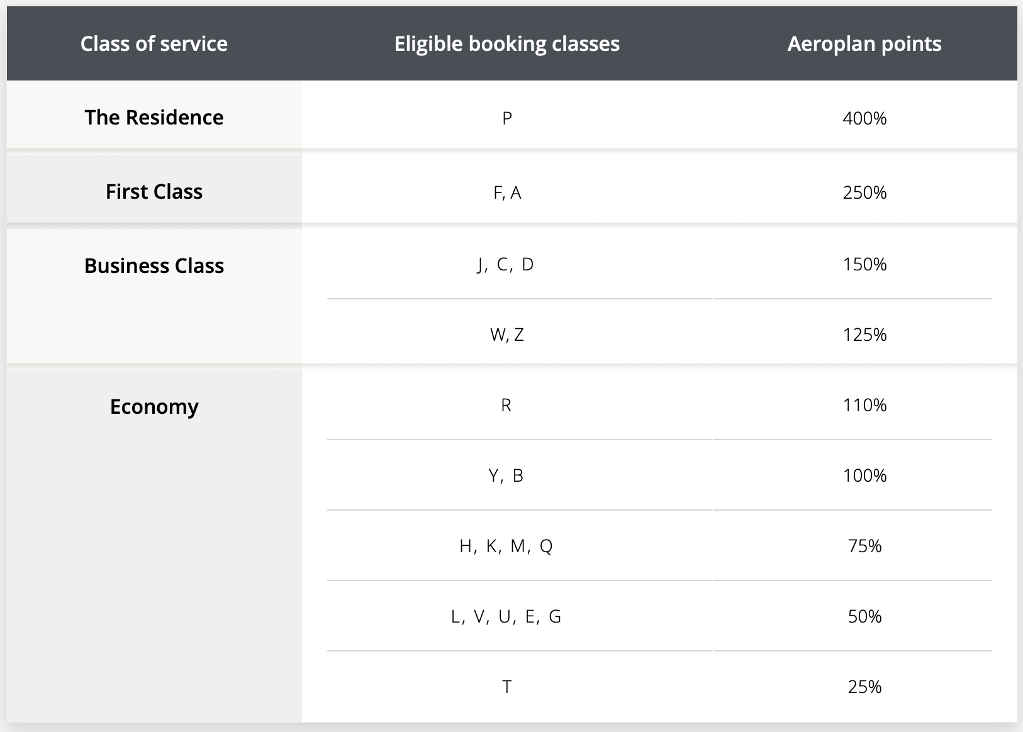This screenshot has height=732, width=1023.
Task: Select the Business Class row label
Action: click(x=154, y=266)
